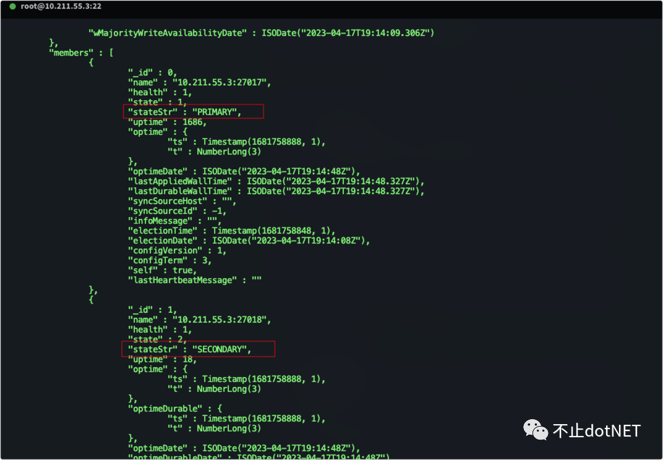
Task: Click the "members" array opening line
Action: tap(80, 53)
